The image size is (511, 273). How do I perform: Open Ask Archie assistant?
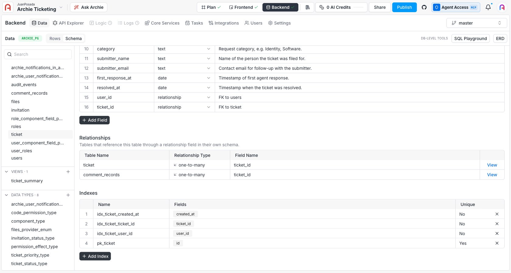tap(89, 7)
